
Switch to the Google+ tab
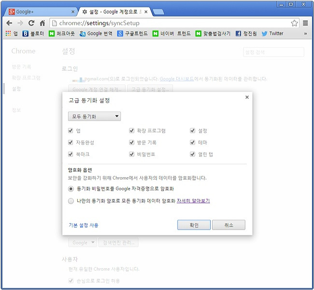click(x=40, y=12)
